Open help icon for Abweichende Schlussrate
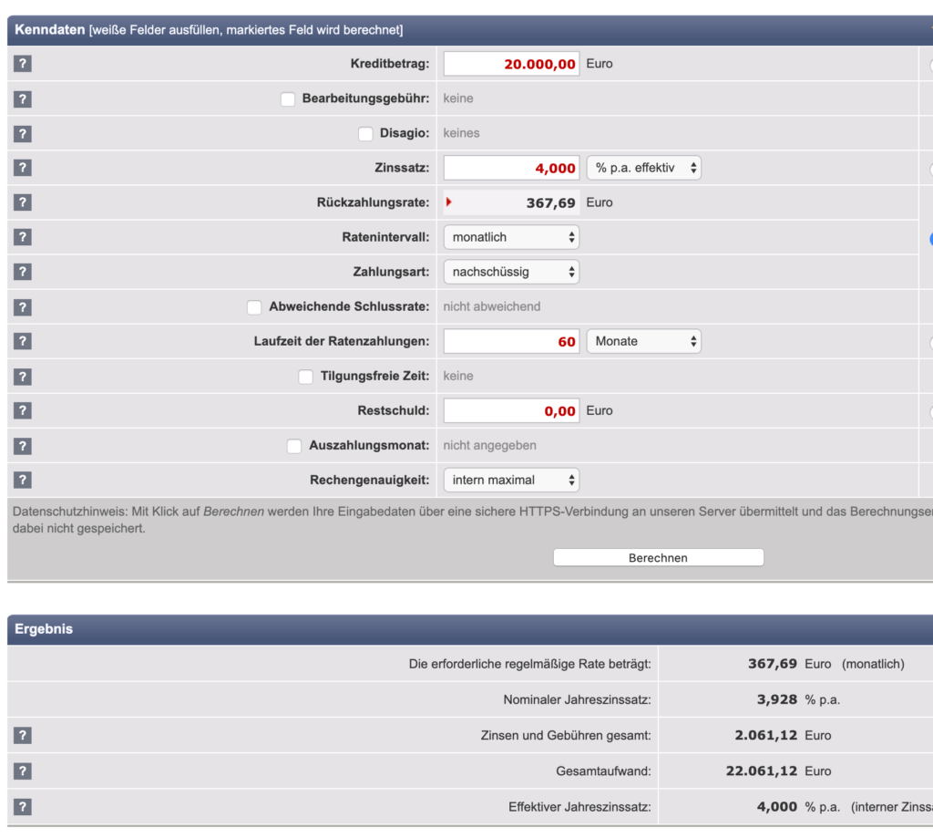 click(x=23, y=306)
